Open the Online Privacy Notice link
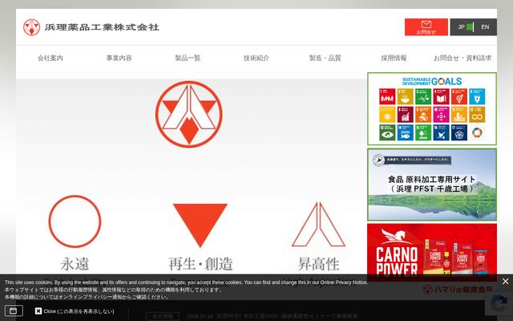This screenshot has width=513, height=321. tap(343, 282)
